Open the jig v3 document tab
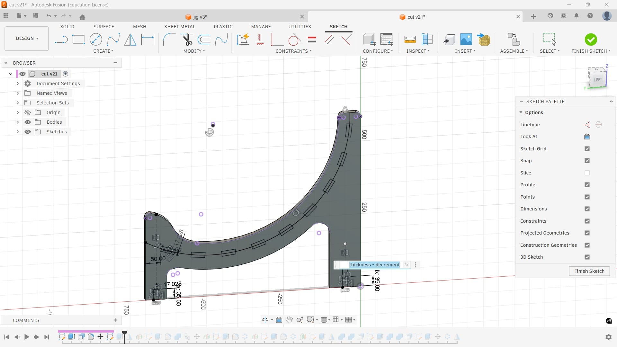Screen dimensions: 617x347 [200, 17]
